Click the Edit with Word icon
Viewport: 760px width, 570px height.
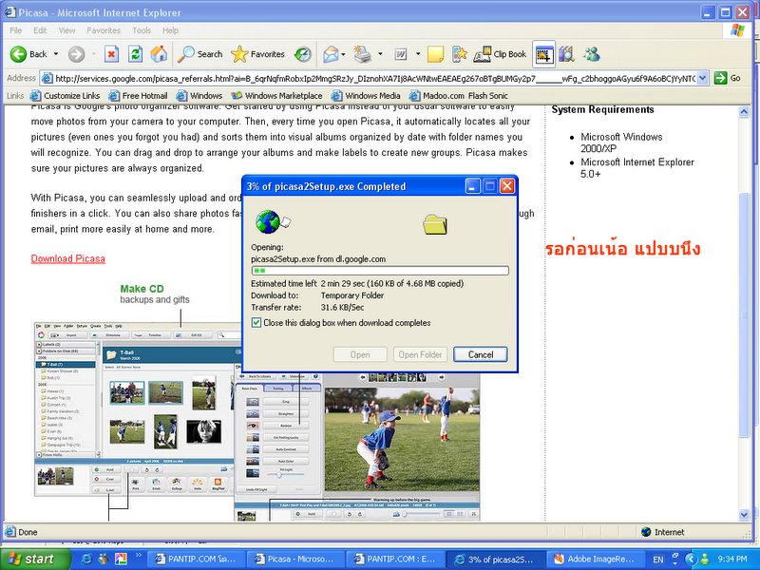[x=401, y=54]
